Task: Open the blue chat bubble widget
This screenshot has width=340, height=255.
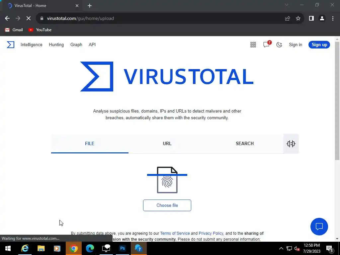Action: pyautogui.click(x=319, y=226)
